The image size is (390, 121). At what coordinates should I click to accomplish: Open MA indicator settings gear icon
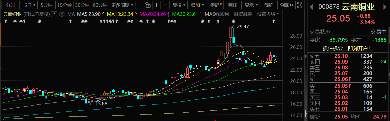click(62, 14)
